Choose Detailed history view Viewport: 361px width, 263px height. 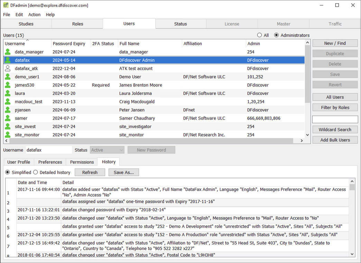(36, 172)
